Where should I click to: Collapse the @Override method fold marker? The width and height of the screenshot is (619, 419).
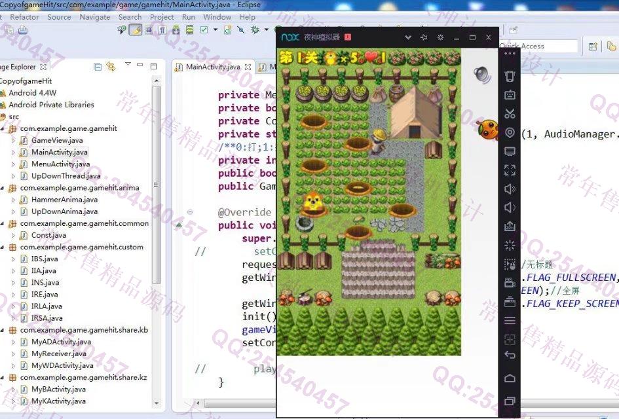190,212
